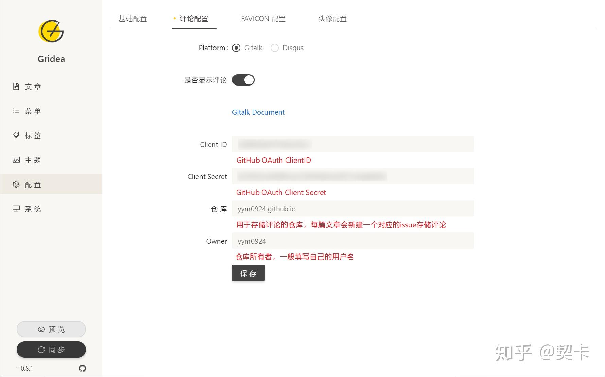This screenshot has width=605, height=377.
Task: Switch to the 评论配置 tab
Action: coord(194,19)
